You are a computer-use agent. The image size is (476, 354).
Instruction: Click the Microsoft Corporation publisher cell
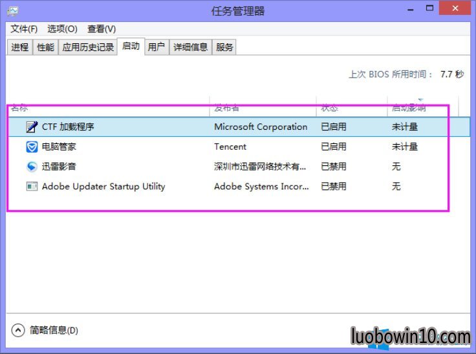pyautogui.click(x=261, y=127)
